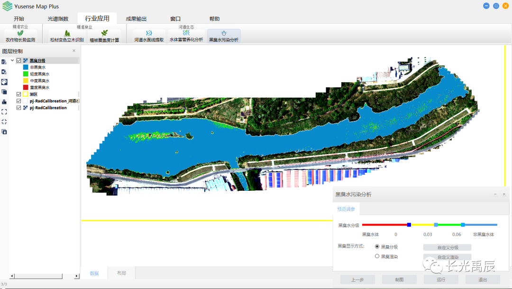Open the 水体富营养化分析 eutrophication analysis tool
This screenshot has width=512, height=289.
pyautogui.click(x=186, y=37)
